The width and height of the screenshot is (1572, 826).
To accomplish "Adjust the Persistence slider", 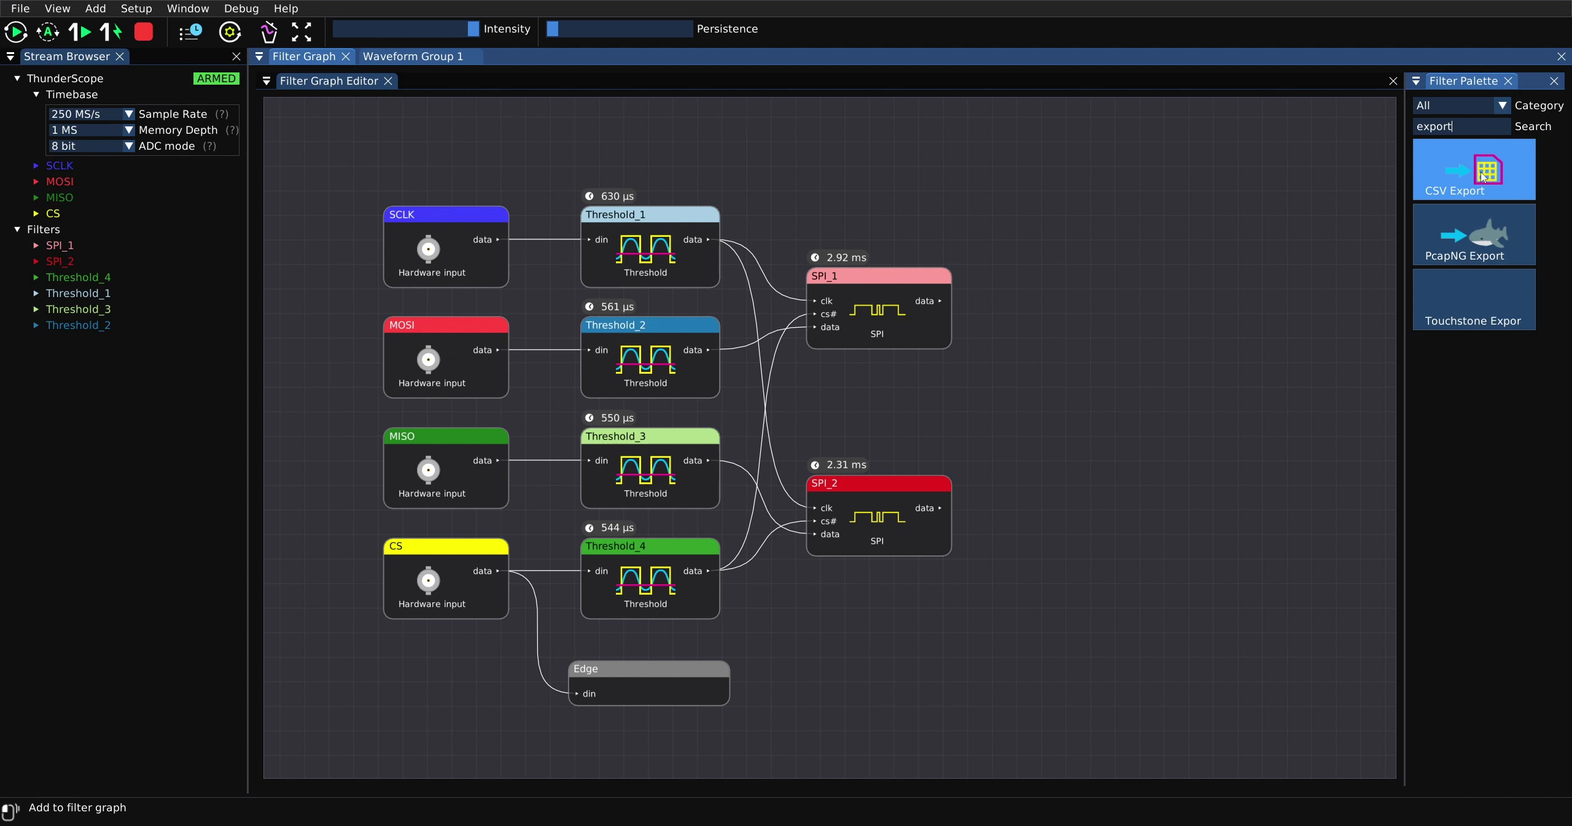I will click(x=619, y=29).
